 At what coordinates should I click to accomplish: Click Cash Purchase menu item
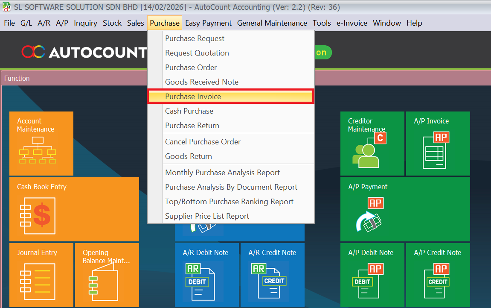pyautogui.click(x=189, y=111)
